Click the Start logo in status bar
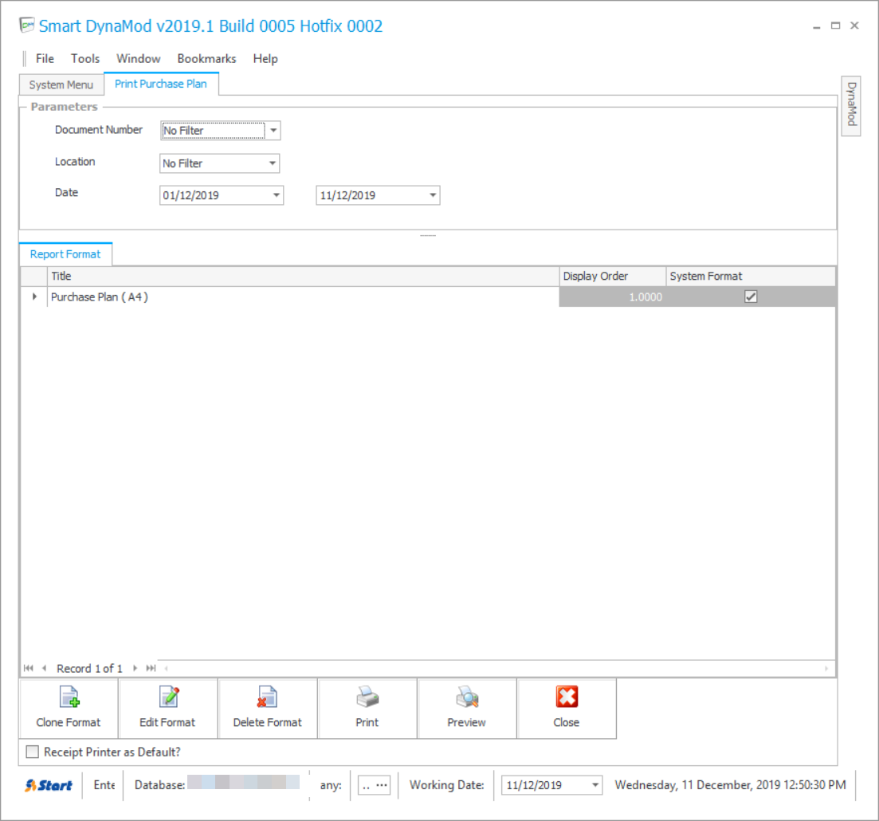Viewport: 879px width, 821px height. point(49,785)
